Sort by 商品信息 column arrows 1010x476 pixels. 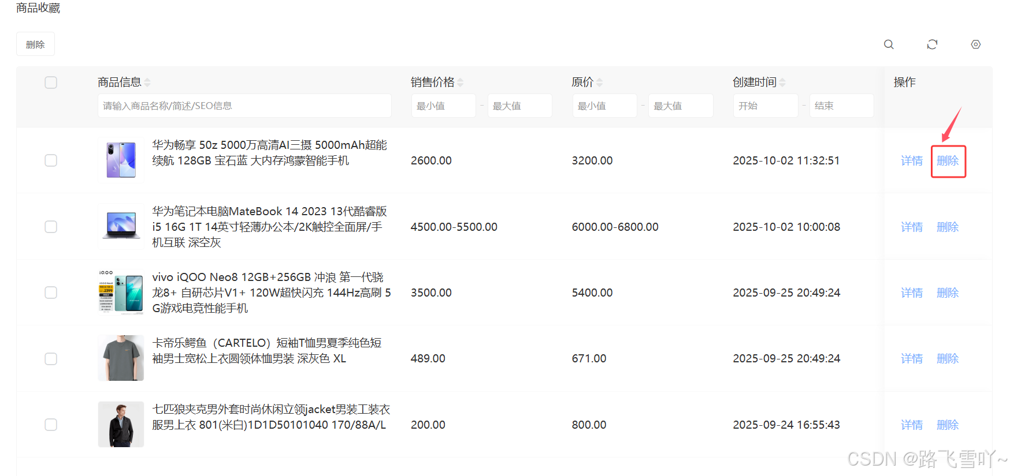tap(147, 83)
